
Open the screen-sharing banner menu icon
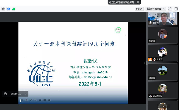(x=138, y=3)
